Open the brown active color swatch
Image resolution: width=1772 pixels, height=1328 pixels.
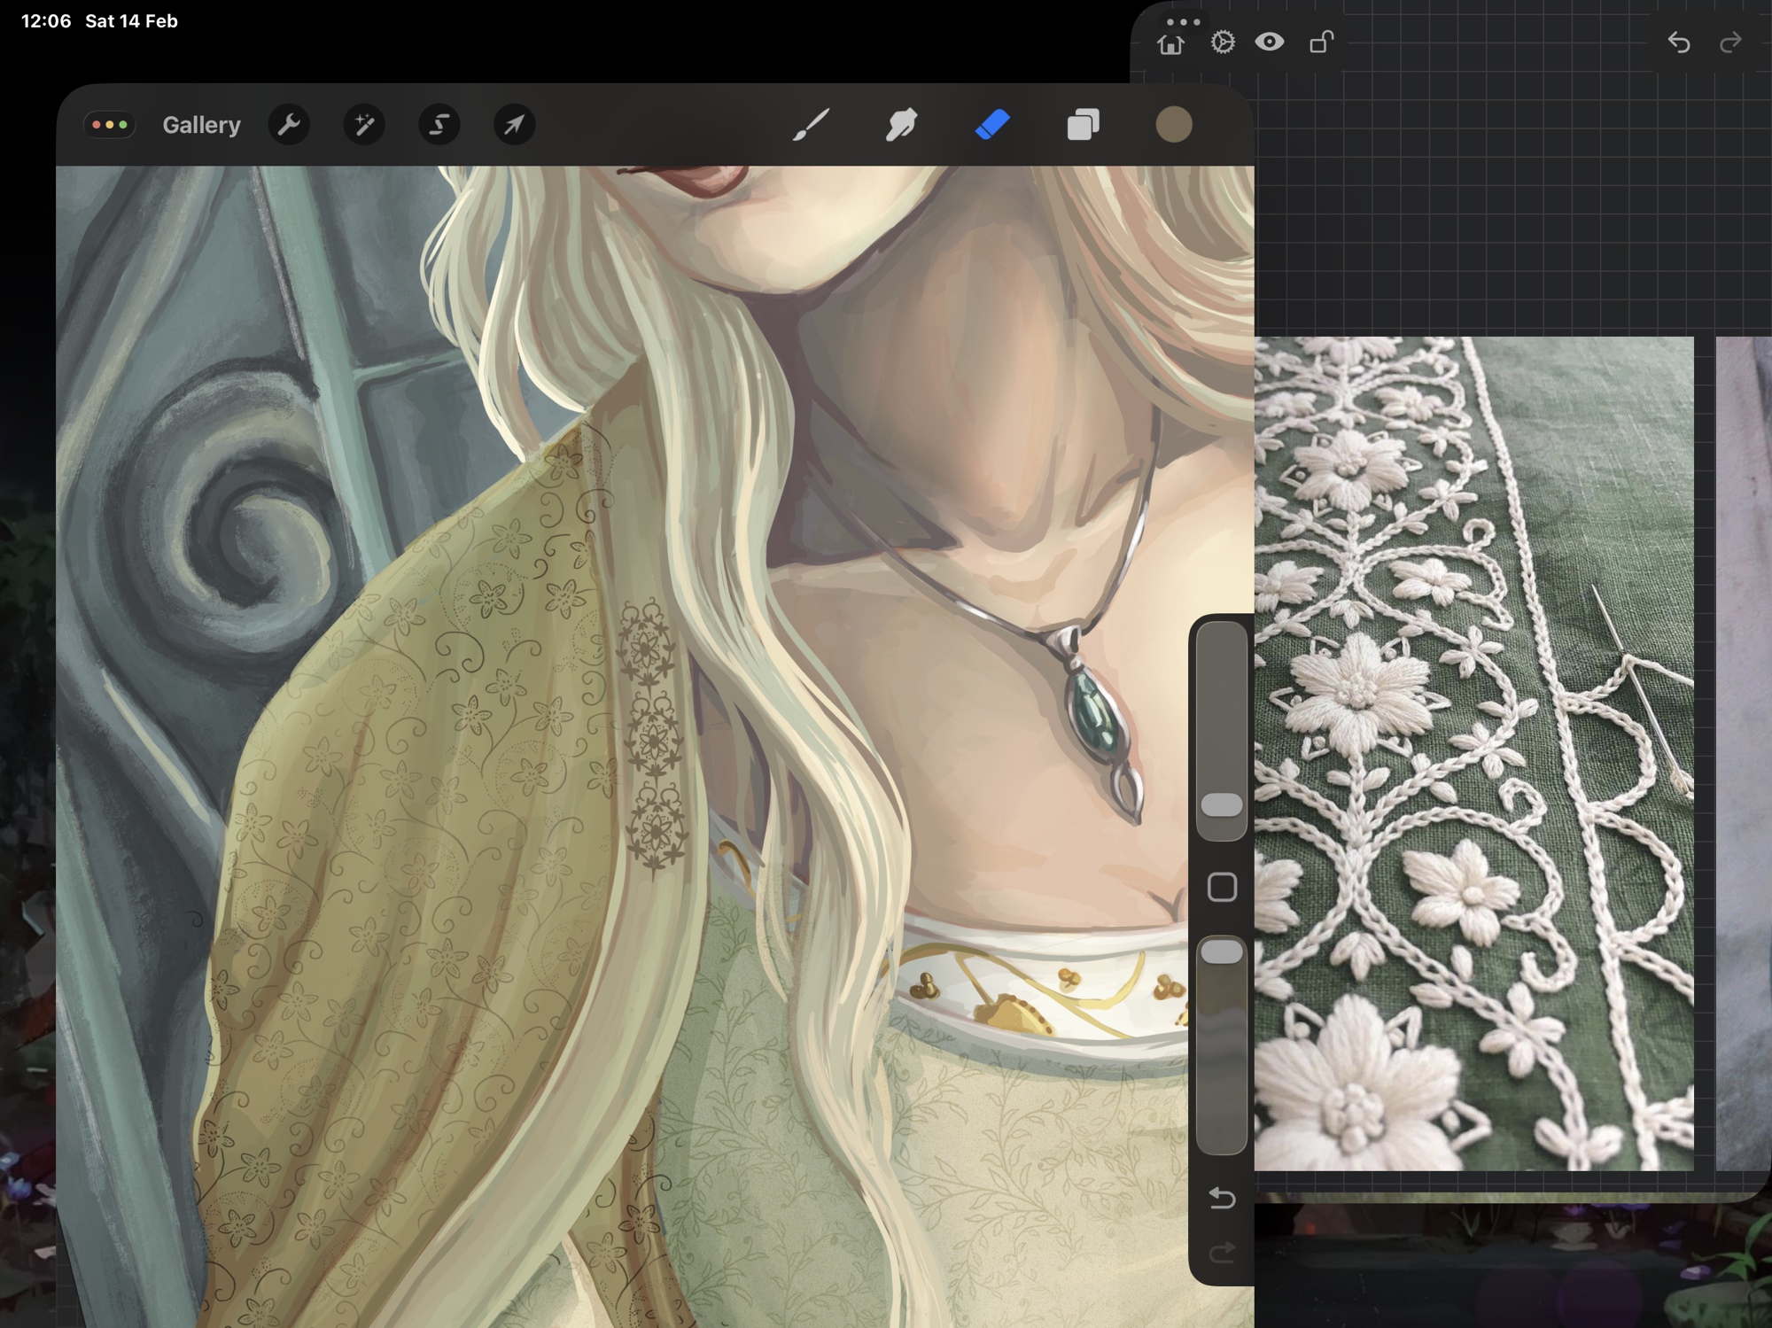click(x=1173, y=125)
